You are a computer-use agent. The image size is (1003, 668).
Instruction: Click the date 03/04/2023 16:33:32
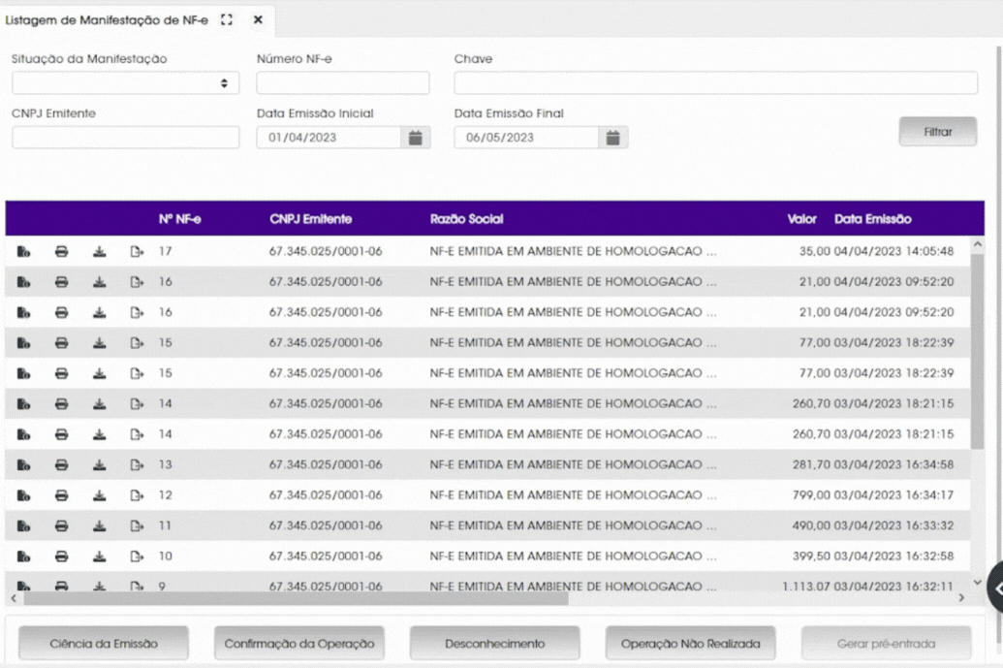893,525
